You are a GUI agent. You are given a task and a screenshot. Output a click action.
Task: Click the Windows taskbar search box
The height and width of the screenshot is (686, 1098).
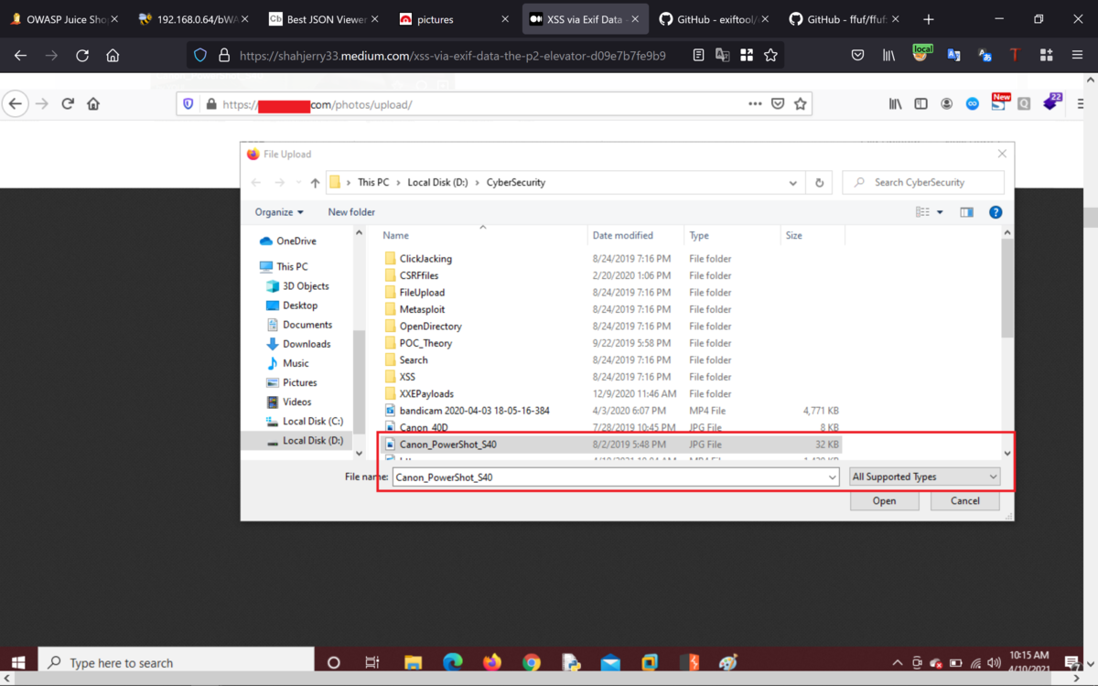click(175, 662)
